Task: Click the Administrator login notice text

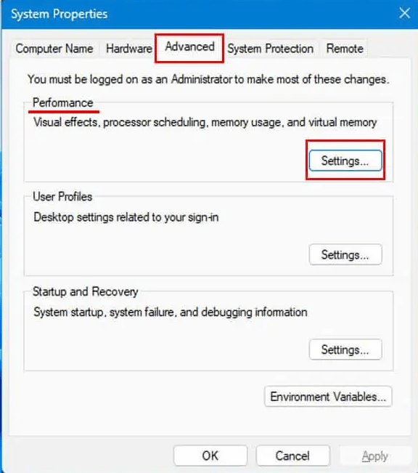Action: pyautogui.click(x=208, y=79)
